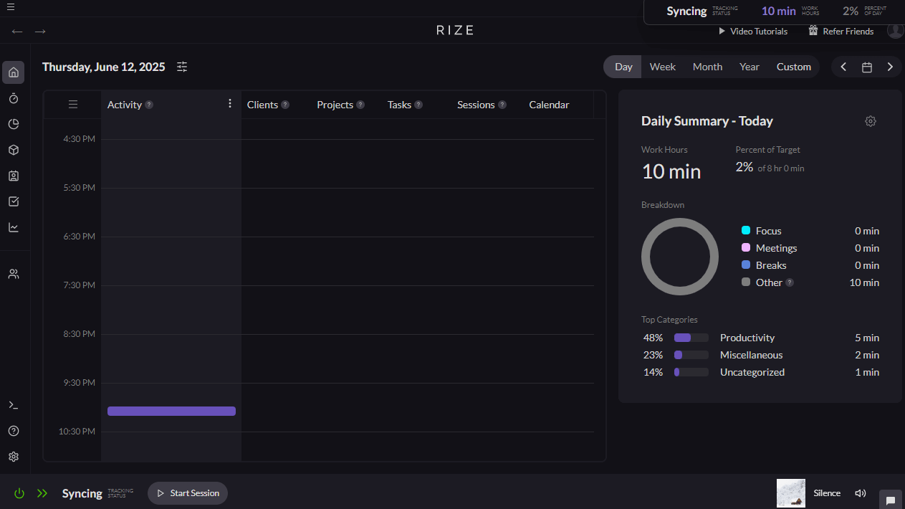Viewport: 905px width, 509px height.
Task: Open Video Tutorials link
Action: (x=753, y=32)
